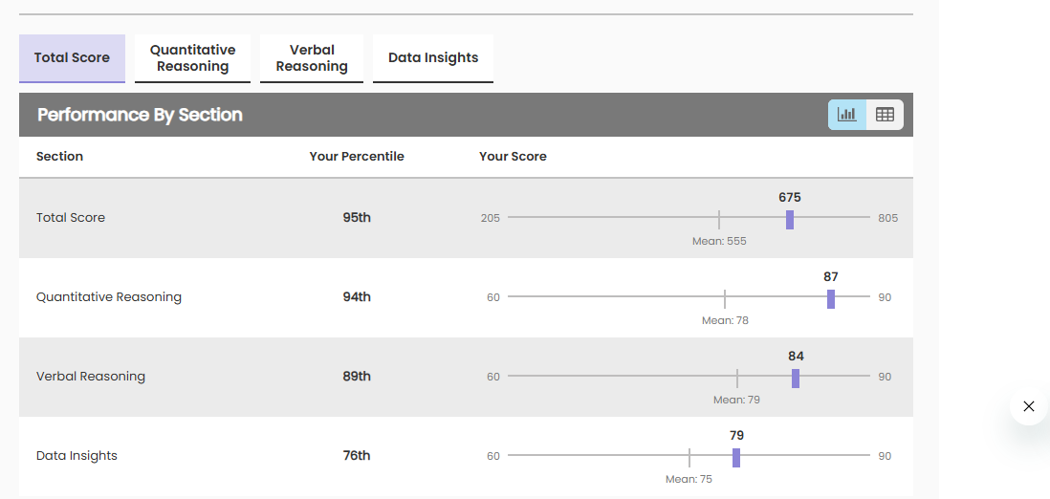
Task: Select the Quantitative Reasoning row label
Action: (109, 297)
